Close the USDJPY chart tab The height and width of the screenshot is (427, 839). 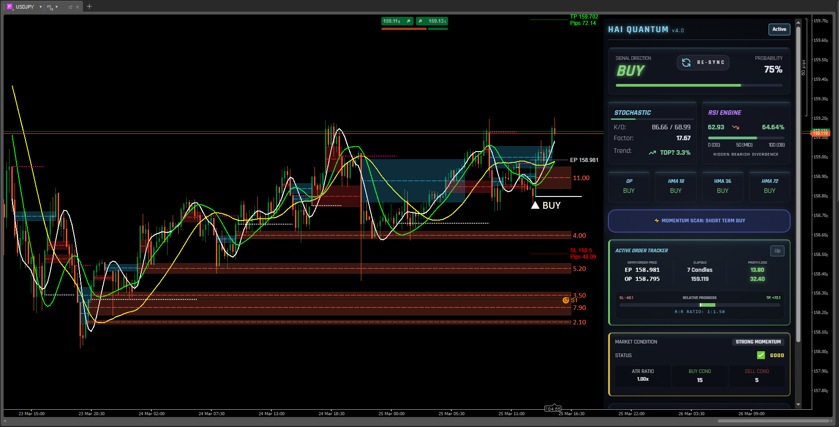(x=78, y=7)
